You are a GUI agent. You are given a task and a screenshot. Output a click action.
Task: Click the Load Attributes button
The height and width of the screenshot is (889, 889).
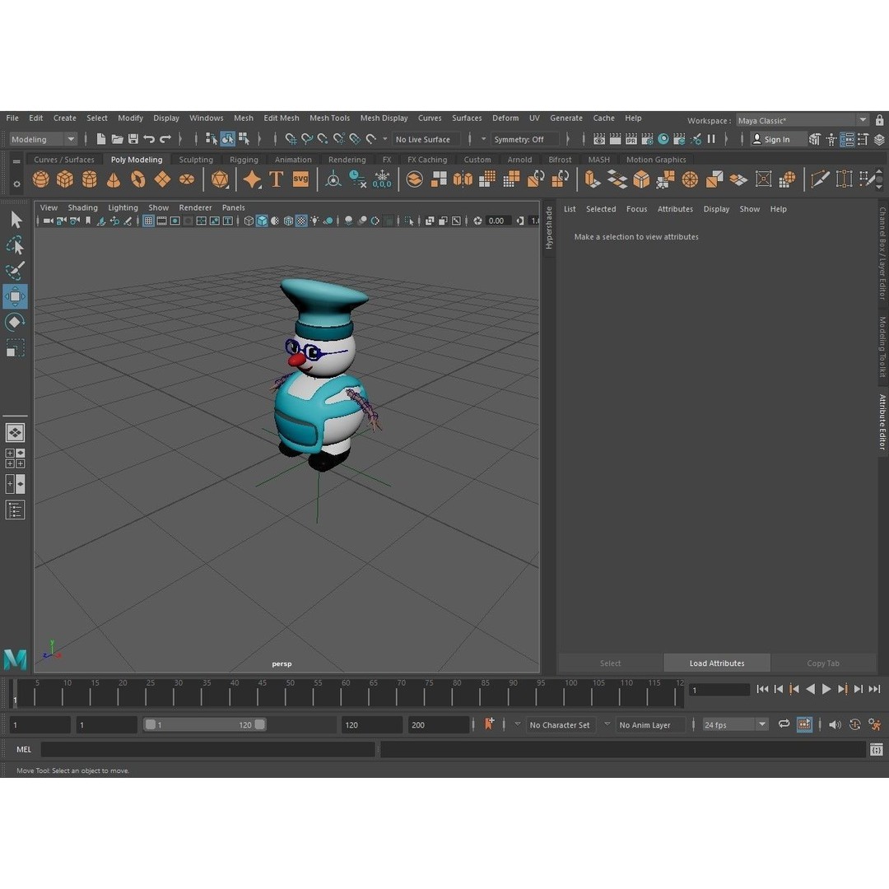716,663
